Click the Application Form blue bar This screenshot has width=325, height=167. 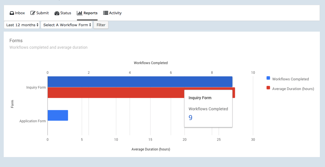click(x=57, y=115)
